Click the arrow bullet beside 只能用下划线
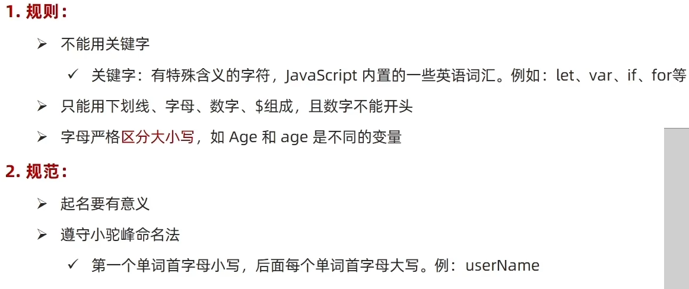This screenshot has width=689, height=289. pyautogui.click(x=42, y=107)
